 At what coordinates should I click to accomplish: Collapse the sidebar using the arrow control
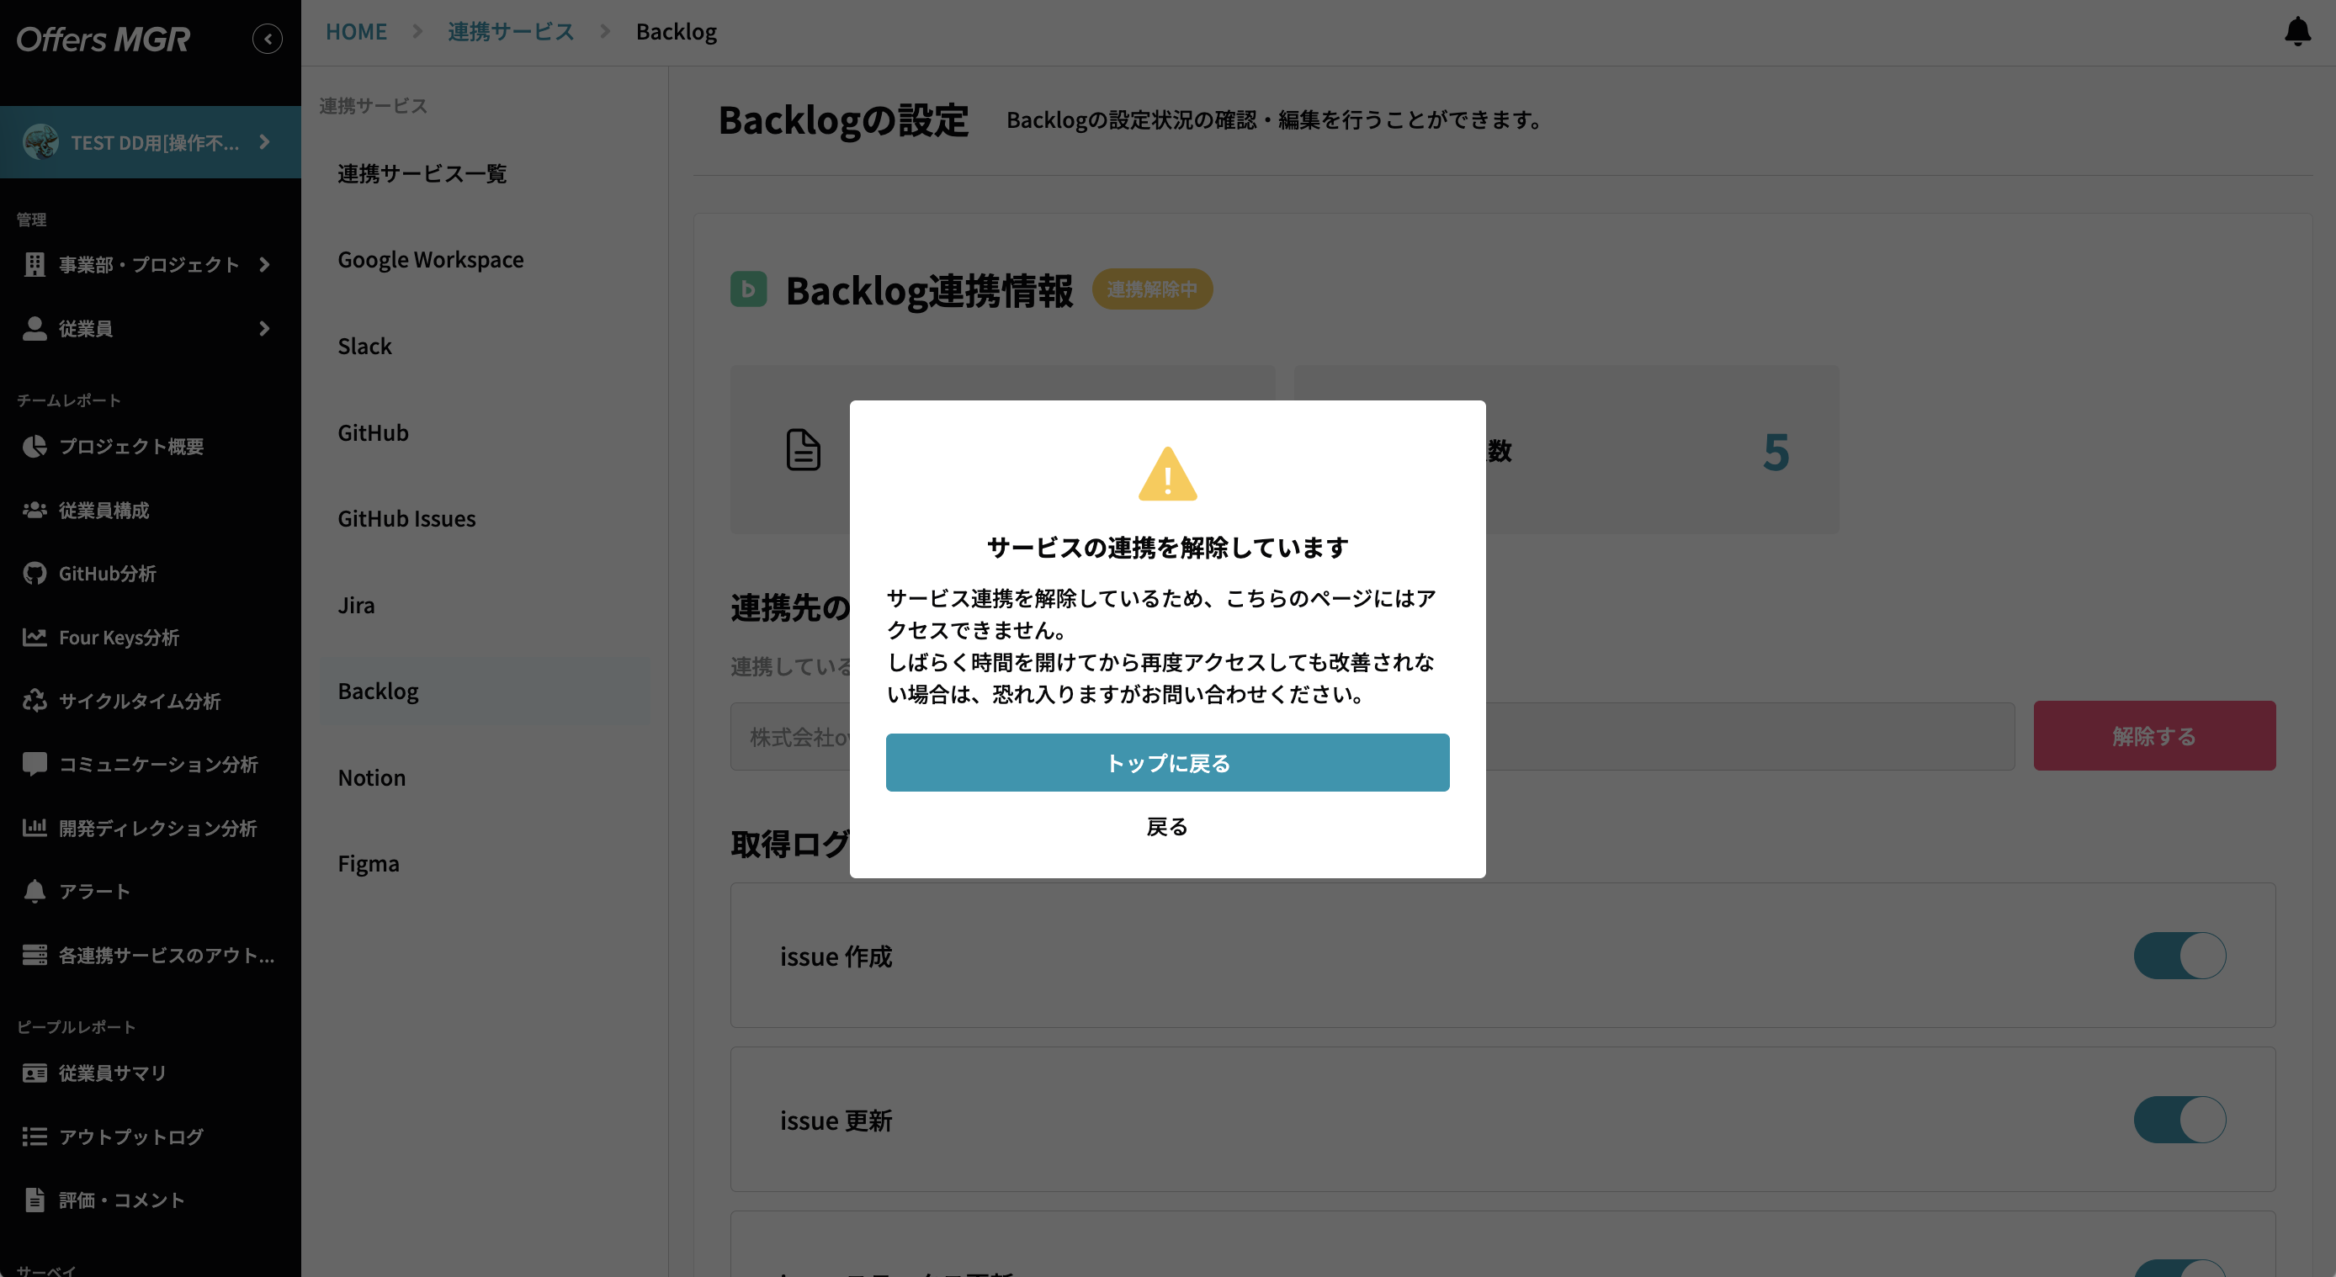tap(267, 38)
